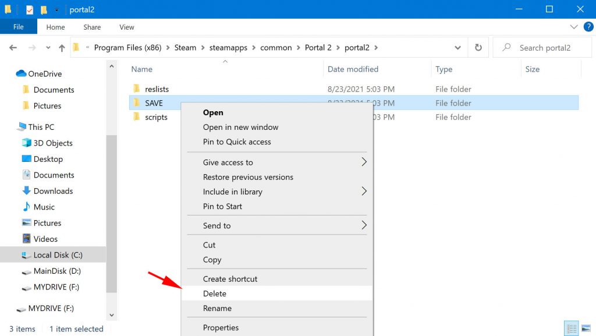Click the Search portal2 input box
Viewport: 596px width, 336px height.
click(542, 48)
